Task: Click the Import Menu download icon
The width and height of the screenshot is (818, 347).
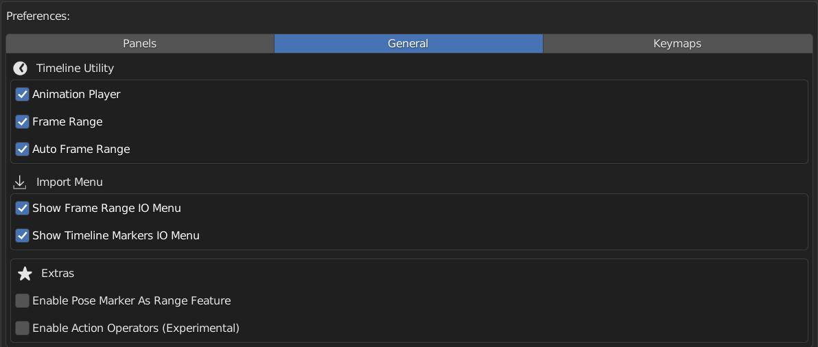Action: 20,182
